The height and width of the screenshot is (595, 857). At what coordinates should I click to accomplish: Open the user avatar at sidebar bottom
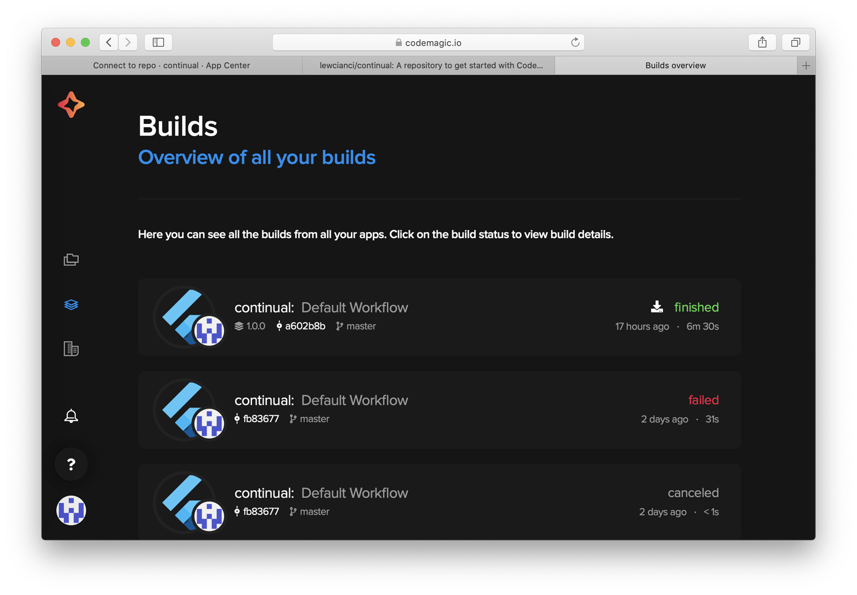click(71, 510)
